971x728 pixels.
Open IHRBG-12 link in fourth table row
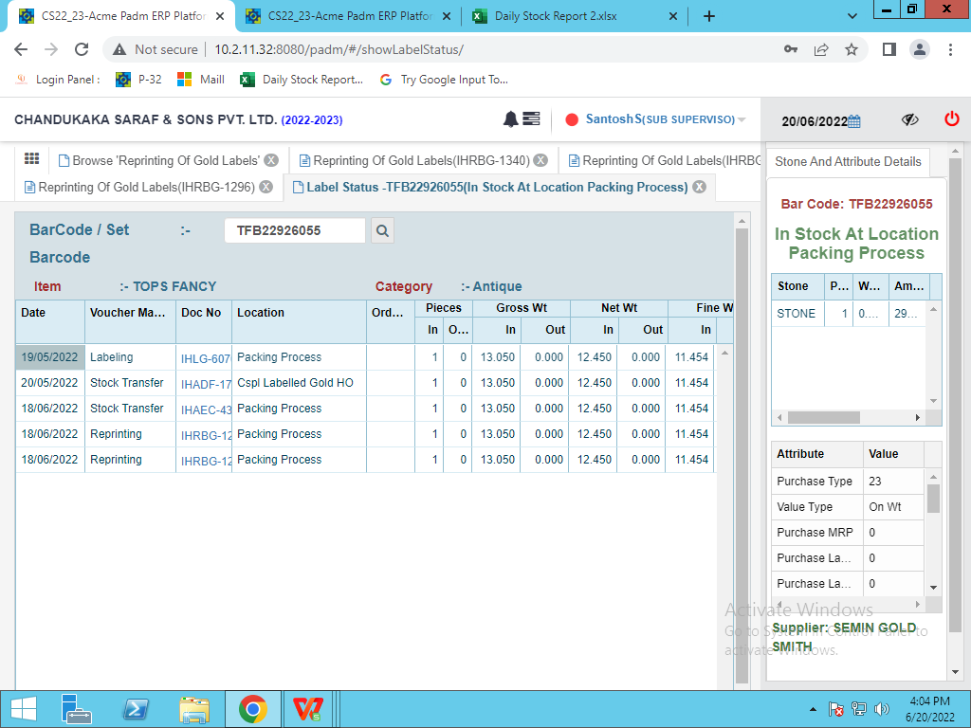click(205, 435)
